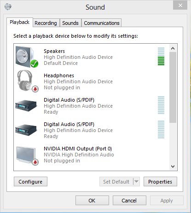Click the Sound dialog speaker icon in title bar
This screenshot has width=191, height=213.
click(x=8, y=6)
